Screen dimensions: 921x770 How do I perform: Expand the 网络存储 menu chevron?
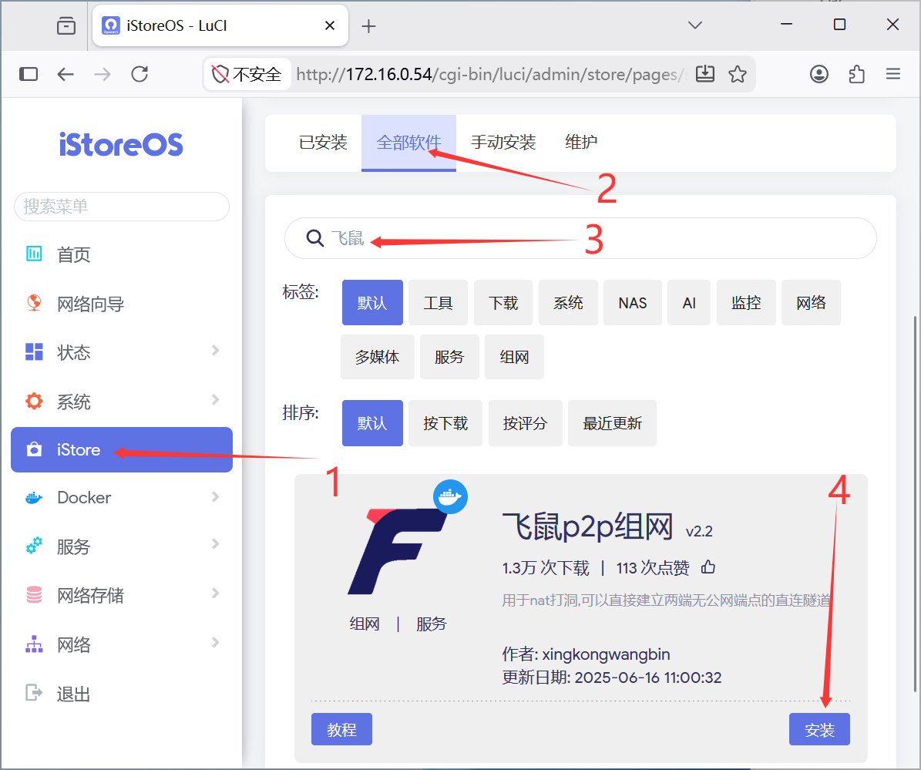coord(215,593)
